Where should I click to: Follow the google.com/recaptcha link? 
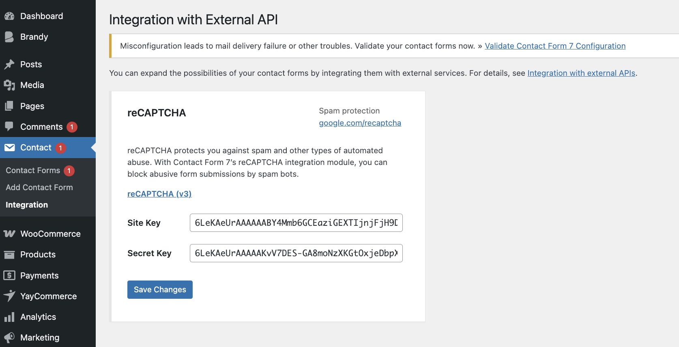[x=360, y=123]
